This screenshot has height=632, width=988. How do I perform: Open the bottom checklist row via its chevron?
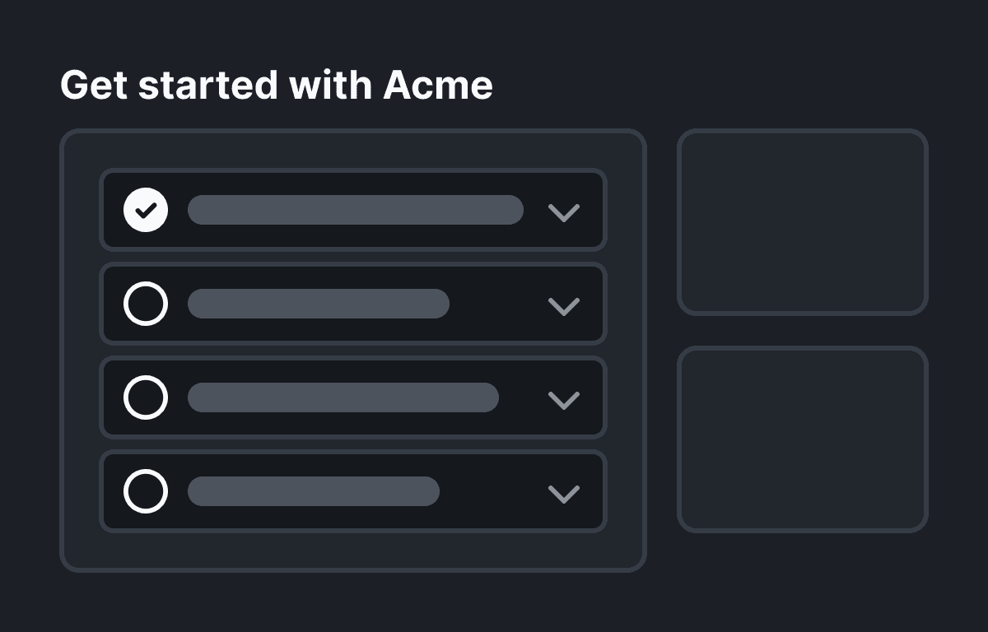click(x=565, y=495)
